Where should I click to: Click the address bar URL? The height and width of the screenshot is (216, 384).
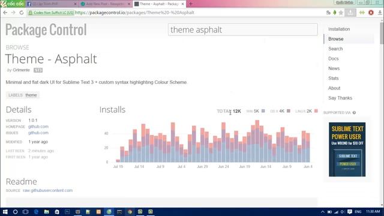tap(134, 13)
